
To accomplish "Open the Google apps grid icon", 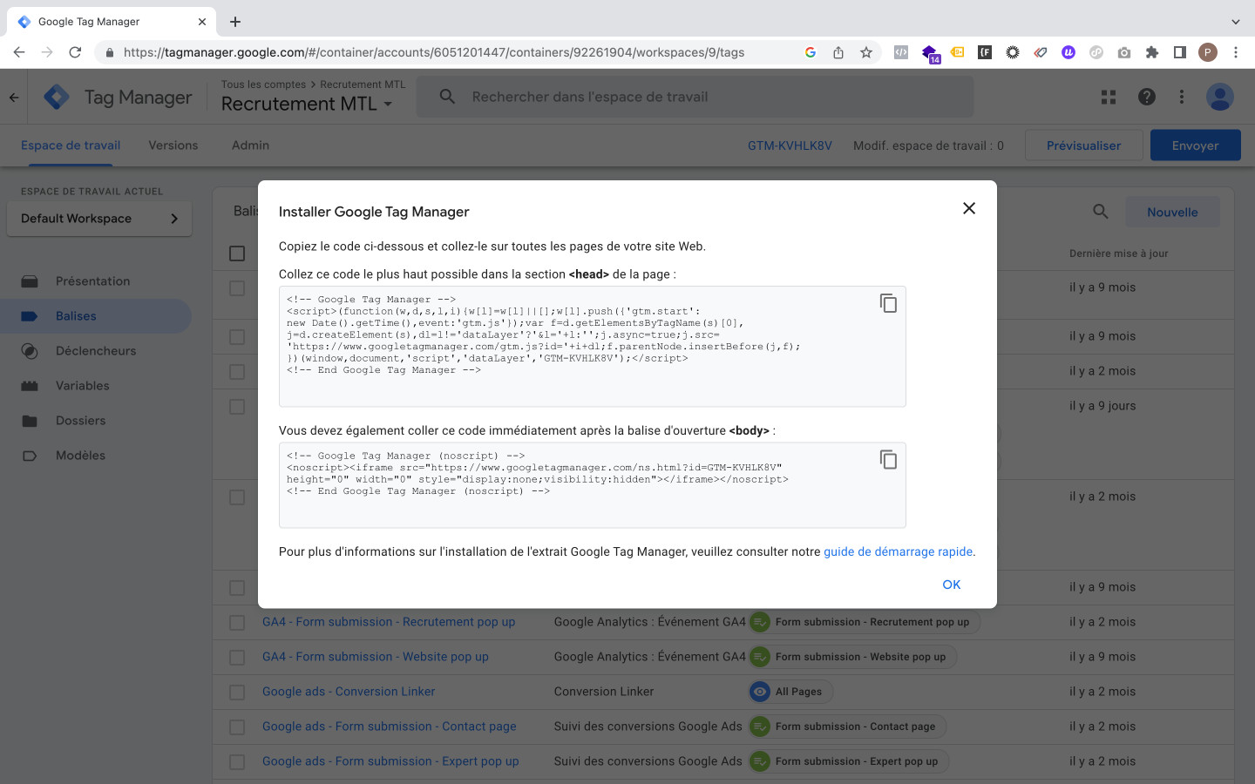I will pos(1109,97).
